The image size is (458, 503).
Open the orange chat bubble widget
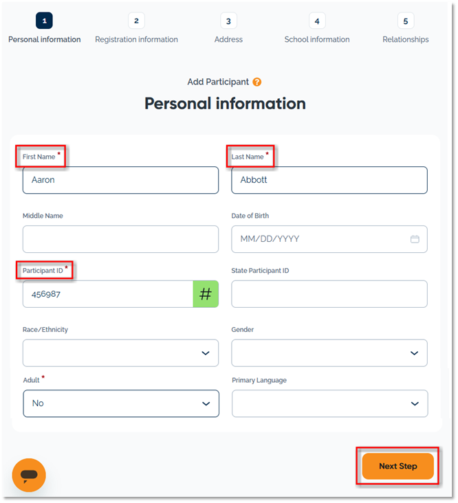click(x=29, y=475)
